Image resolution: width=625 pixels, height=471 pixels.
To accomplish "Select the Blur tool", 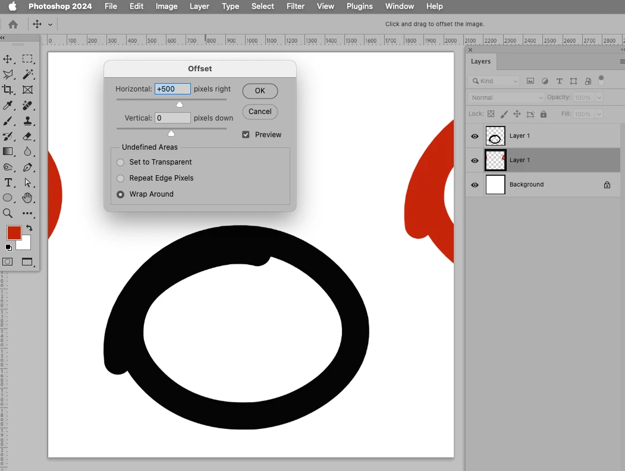I will pyautogui.click(x=27, y=151).
